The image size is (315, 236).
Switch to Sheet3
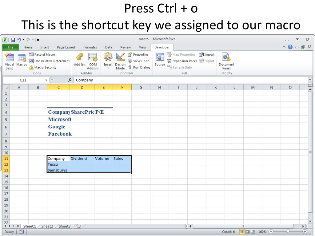65,226
